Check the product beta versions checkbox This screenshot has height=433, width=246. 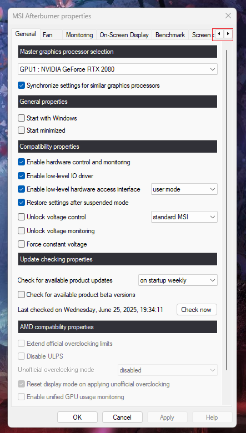(x=22, y=295)
